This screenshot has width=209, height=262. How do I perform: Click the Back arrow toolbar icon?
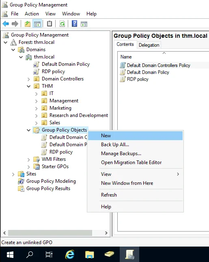pyautogui.click(x=6, y=24)
